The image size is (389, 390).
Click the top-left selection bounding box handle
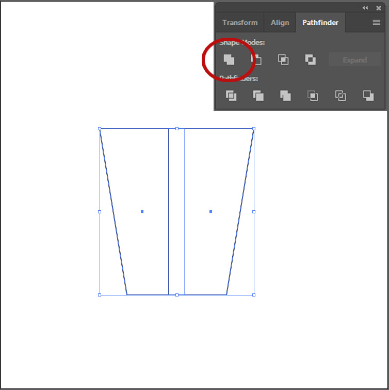click(x=100, y=129)
